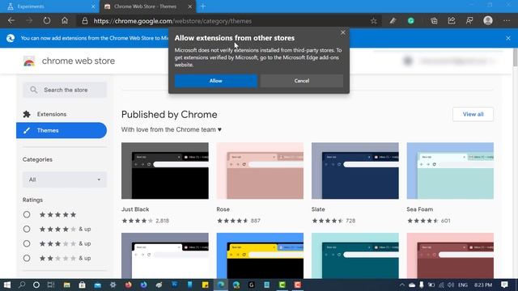Click the clock showing 8:23 PM
This screenshot has height=291, width=518.
(483, 285)
